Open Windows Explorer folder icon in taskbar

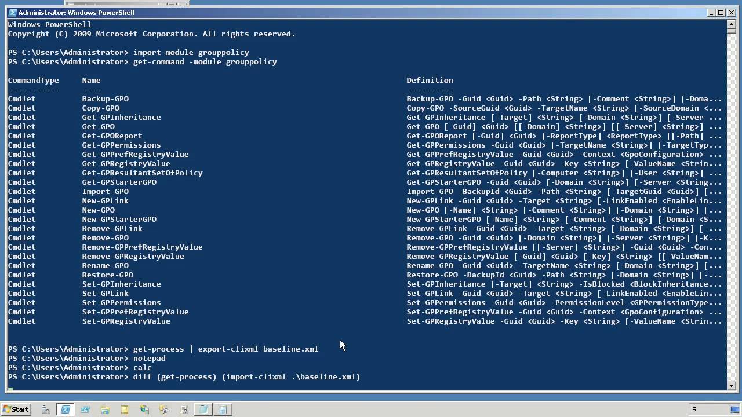point(105,409)
